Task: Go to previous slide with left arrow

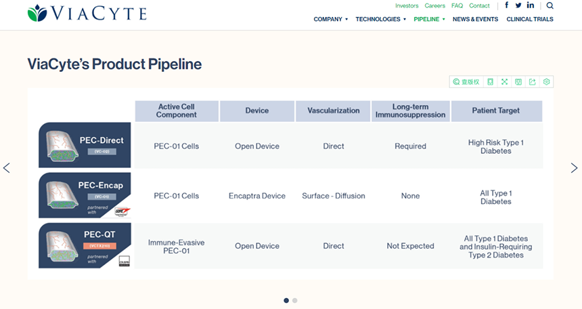Action: click(x=7, y=168)
